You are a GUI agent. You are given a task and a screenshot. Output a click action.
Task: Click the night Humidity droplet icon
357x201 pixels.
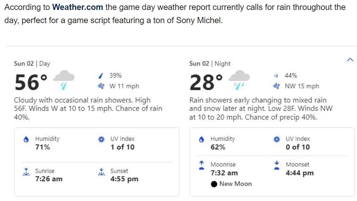[x=201, y=139]
